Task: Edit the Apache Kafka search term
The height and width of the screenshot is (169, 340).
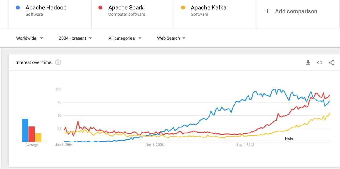Action: (x=208, y=7)
